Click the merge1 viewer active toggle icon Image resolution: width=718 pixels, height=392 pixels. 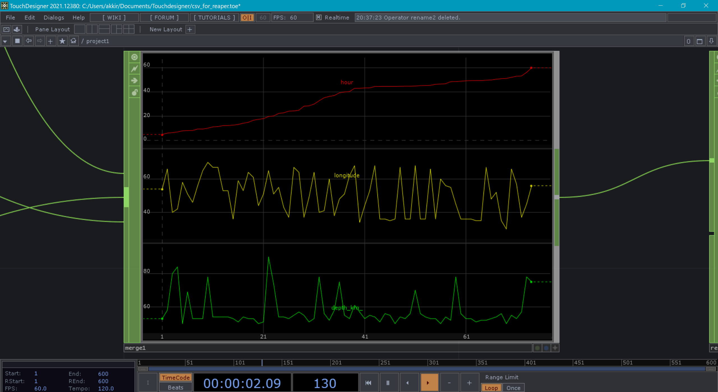coord(134,57)
